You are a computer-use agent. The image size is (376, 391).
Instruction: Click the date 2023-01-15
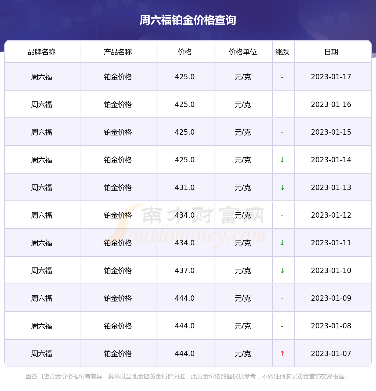point(331,132)
